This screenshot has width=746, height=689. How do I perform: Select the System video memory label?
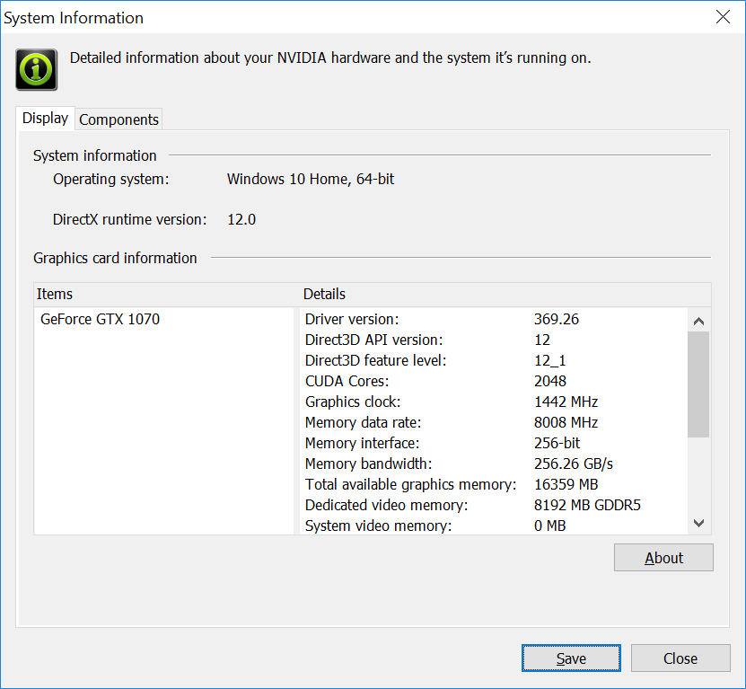(x=378, y=526)
